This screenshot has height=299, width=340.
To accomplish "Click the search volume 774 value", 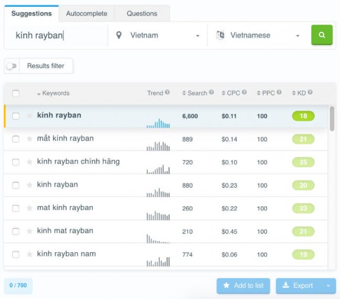I will coord(188,254).
